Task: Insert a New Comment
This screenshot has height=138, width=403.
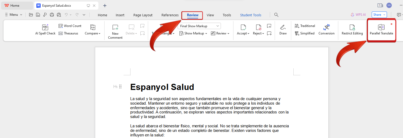Action: pyautogui.click(x=115, y=32)
